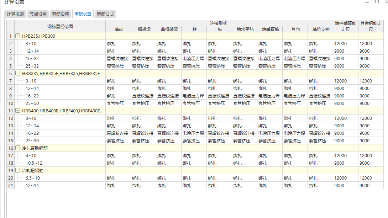Image resolution: width=388 pixels, height=218 pixels.
Task: Click the 墙水平筋 column header
Action: pos(245,30)
